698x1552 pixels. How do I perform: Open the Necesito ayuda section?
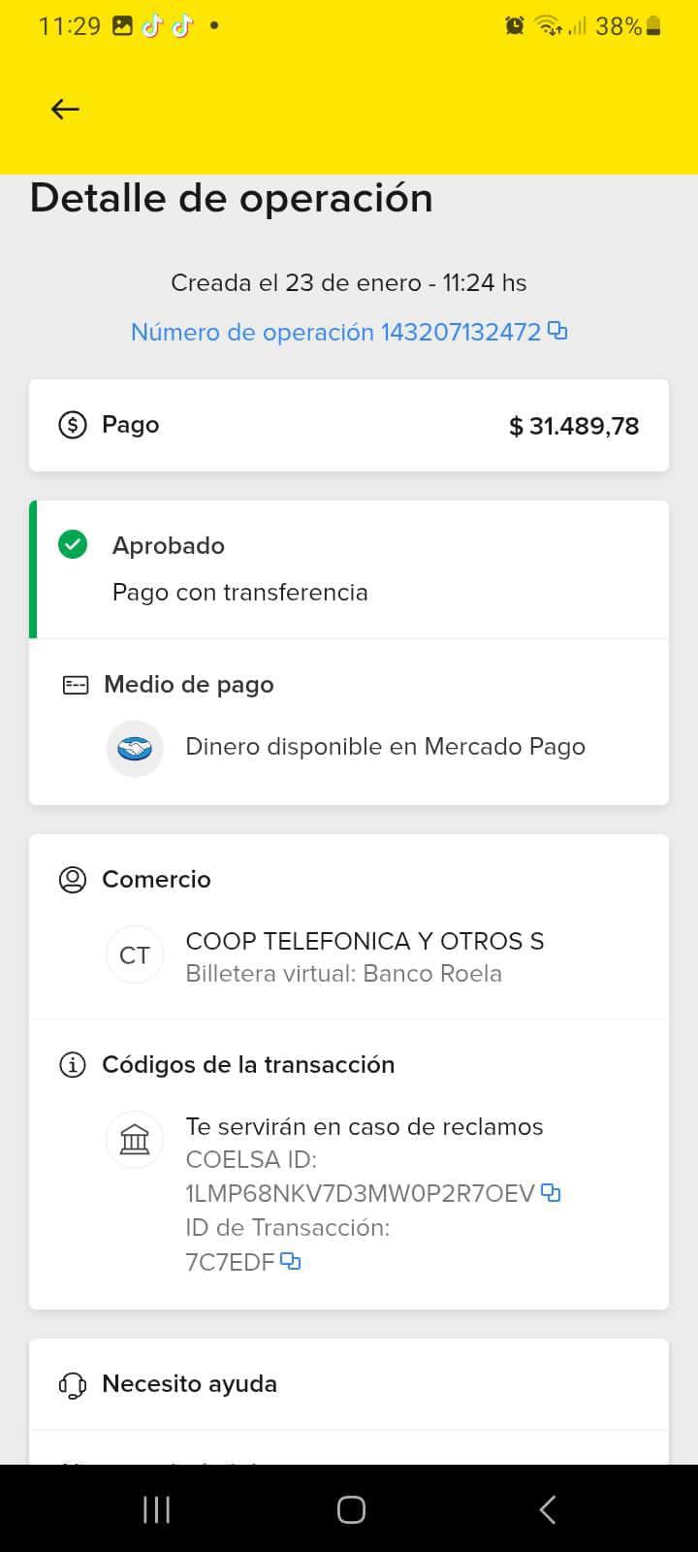[190, 1384]
